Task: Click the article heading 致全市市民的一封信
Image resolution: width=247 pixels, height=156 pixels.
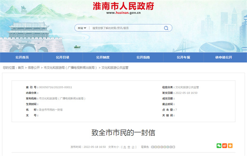Action: 123,132
